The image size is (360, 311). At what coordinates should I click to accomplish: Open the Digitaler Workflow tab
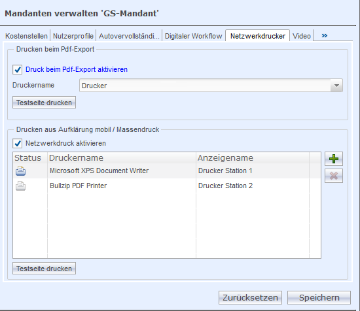[194, 36]
